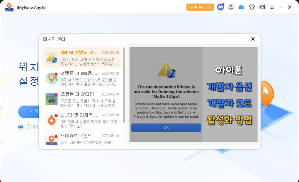This screenshot has width=299, height=182.
Task: Click the warning icon in the preview image
Action: coord(166,70)
